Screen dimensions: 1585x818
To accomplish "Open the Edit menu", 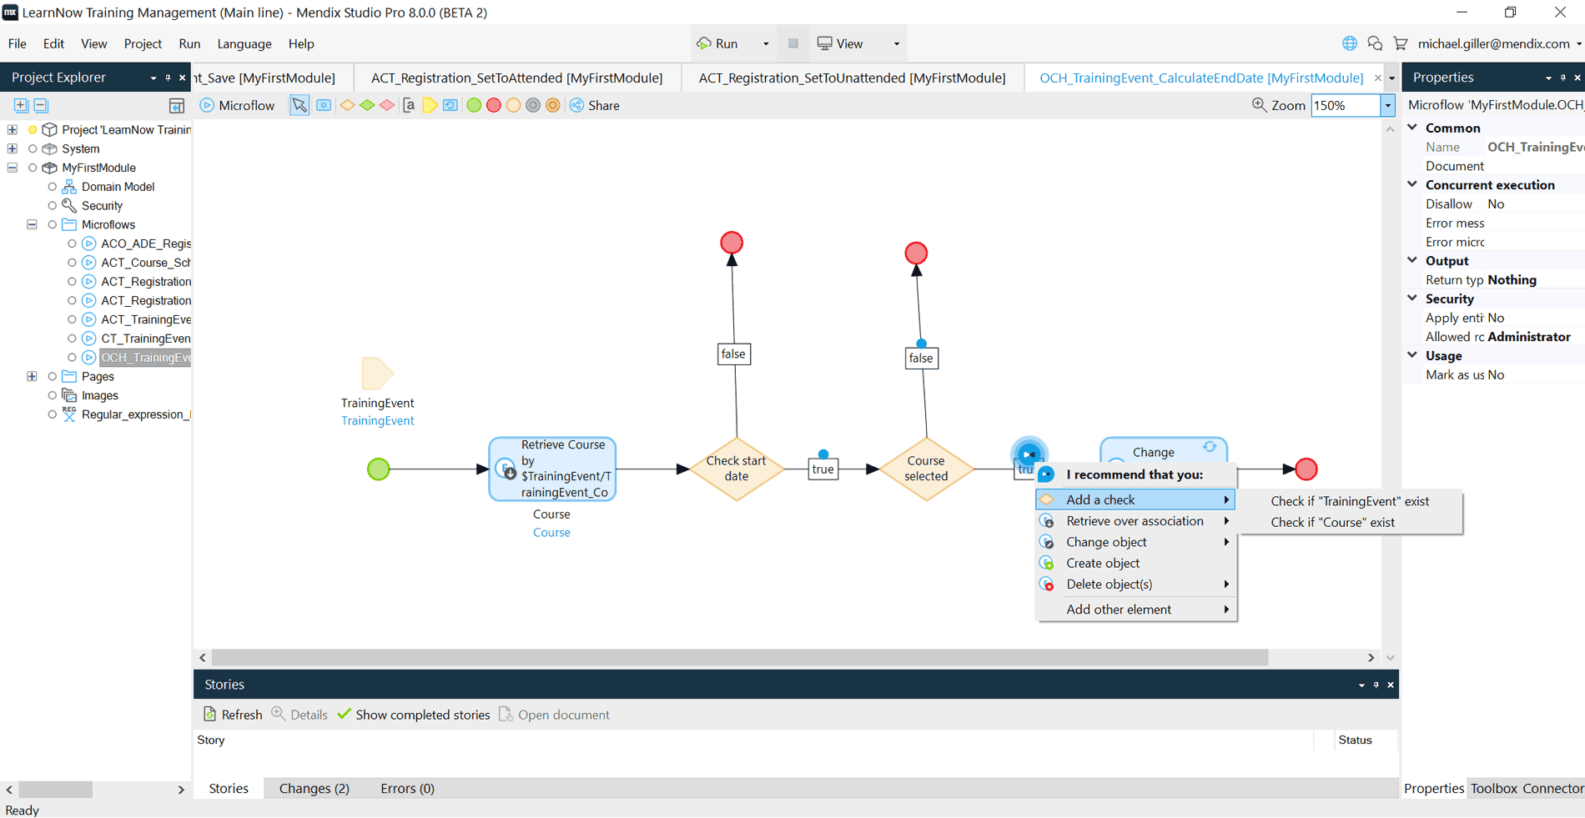I will (x=53, y=43).
